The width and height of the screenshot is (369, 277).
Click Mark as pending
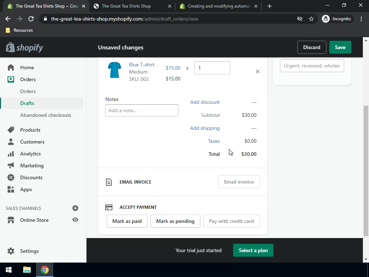coord(175,221)
